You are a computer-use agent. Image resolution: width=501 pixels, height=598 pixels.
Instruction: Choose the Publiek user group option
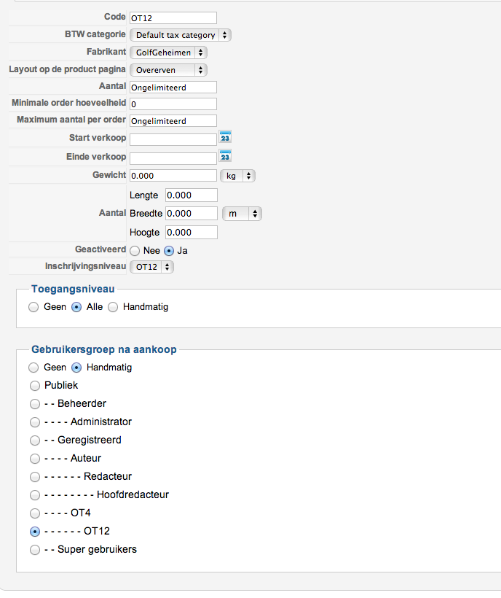pyautogui.click(x=35, y=386)
